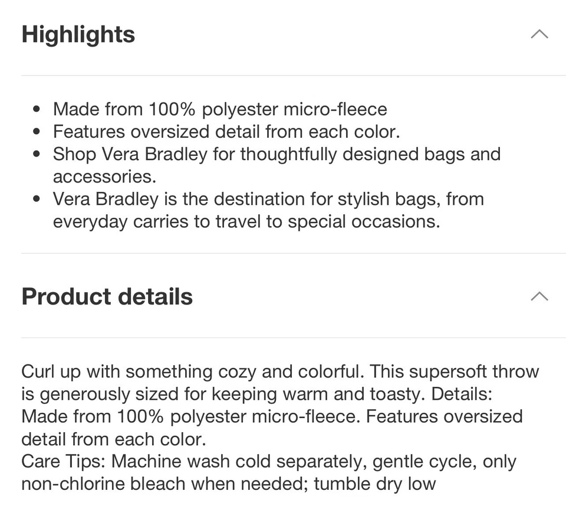Click the generously sized line of description
Viewport: 566px width, 507px height.
(x=256, y=394)
